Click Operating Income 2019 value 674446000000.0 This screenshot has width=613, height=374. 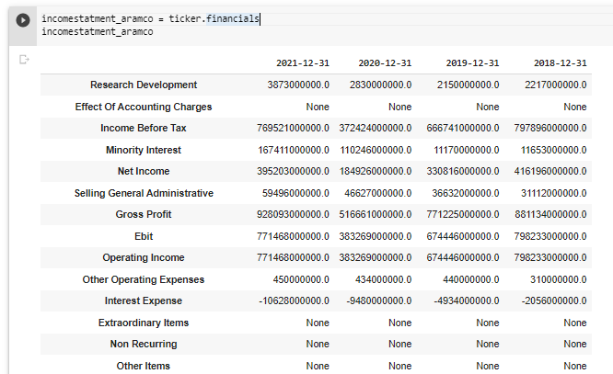[463, 257]
